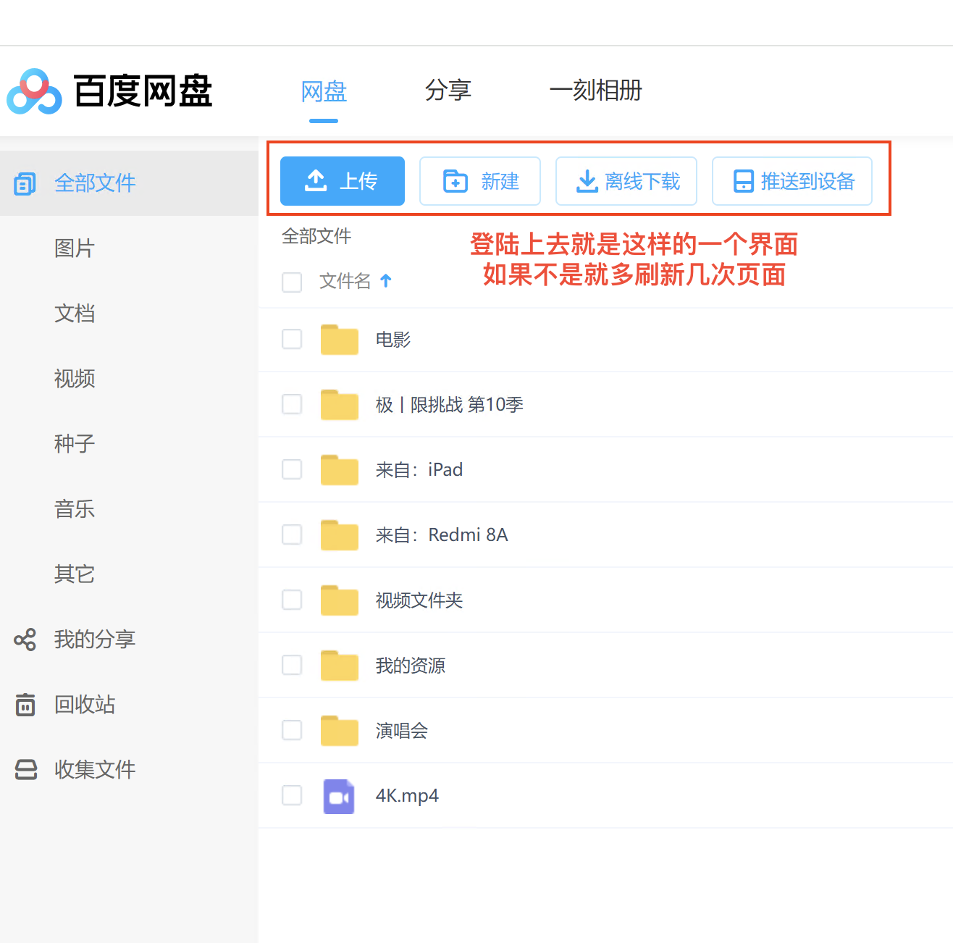
Task: Click the 我的分享 share icon
Action: (x=25, y=640)
